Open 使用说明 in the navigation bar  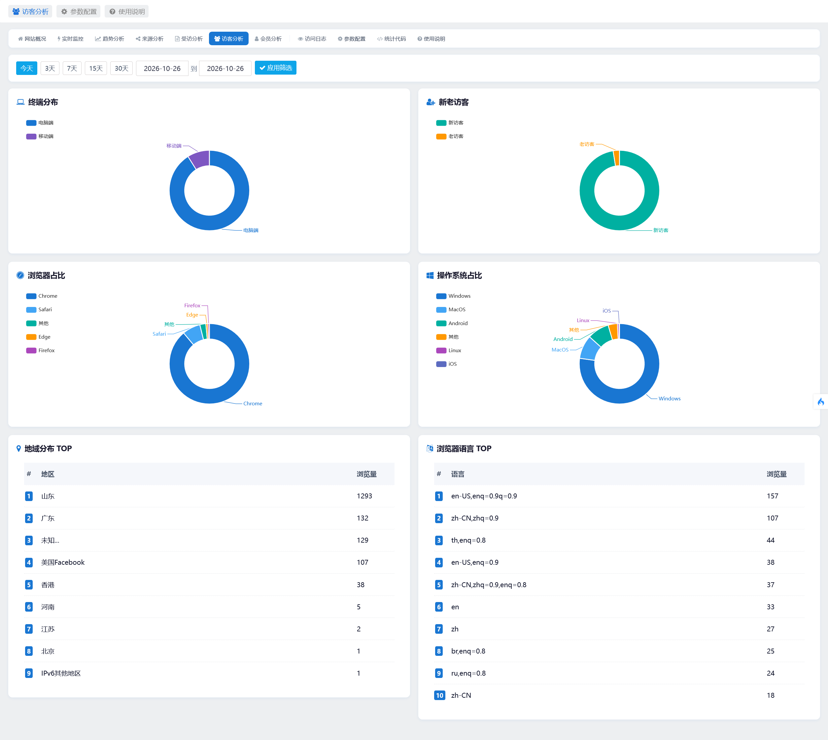(431, 39)
